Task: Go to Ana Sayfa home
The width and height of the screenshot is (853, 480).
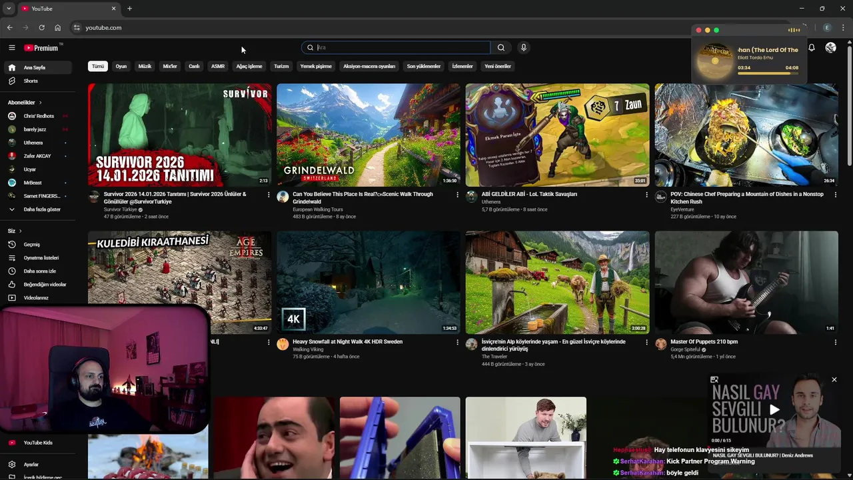Action: pos(37,67)
